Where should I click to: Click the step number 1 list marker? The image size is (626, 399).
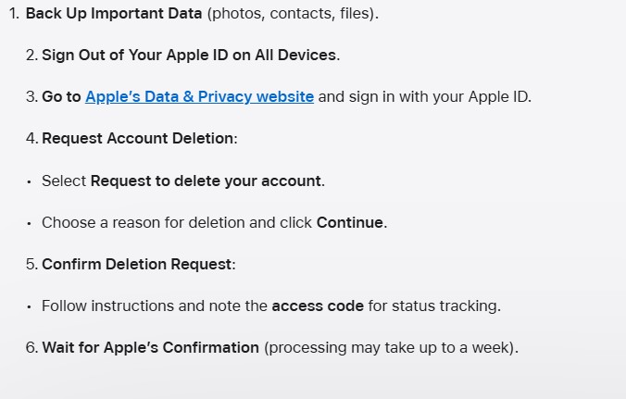pyautogui.click(x=14, y=14)
